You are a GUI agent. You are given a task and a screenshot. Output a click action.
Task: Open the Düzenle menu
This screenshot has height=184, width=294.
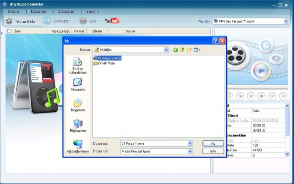point(38,12)
